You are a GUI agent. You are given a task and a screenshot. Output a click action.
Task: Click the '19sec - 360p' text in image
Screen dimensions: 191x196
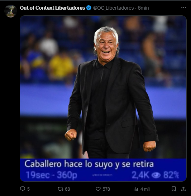(x=52, y=175)
